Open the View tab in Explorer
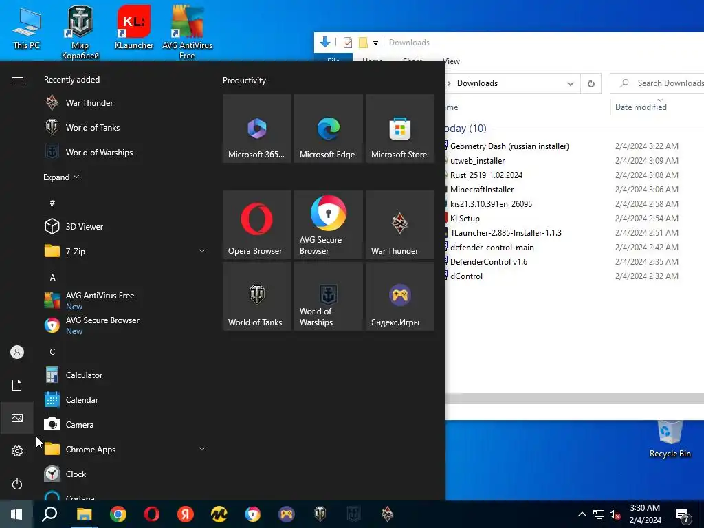The width and height of the screenshot is (704, 528). 452,61
